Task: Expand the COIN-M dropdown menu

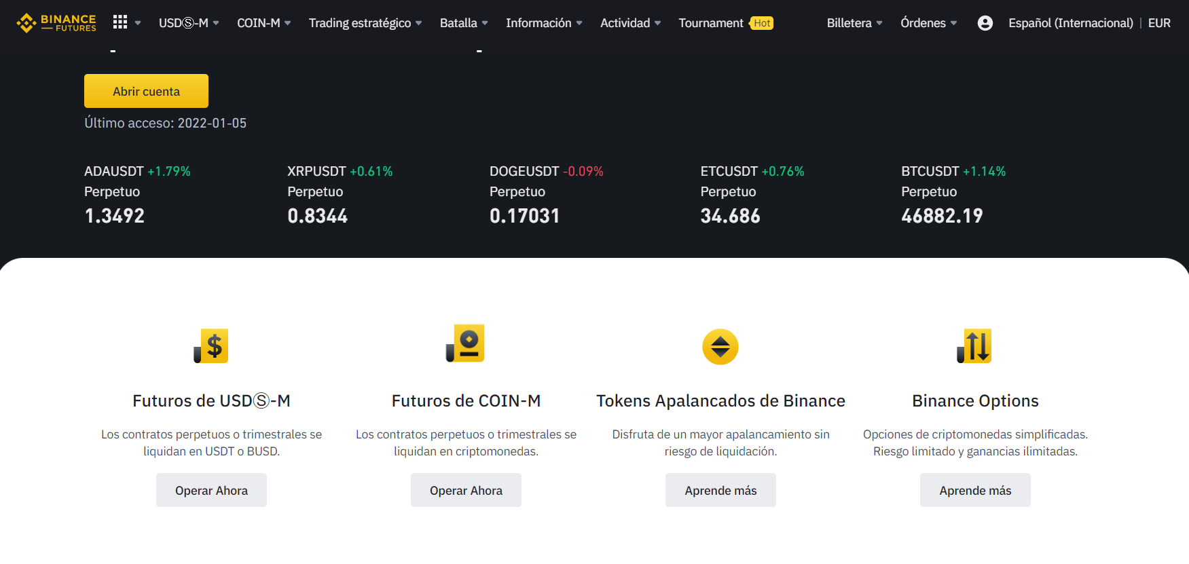Action: (264, 23)
